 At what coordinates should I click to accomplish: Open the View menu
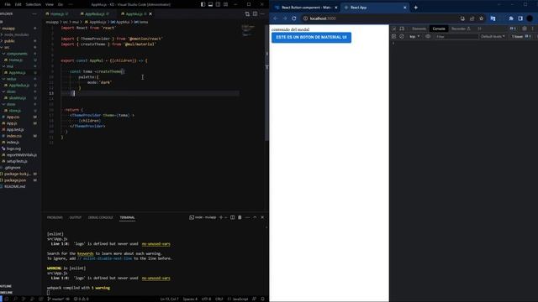(50, 4)
